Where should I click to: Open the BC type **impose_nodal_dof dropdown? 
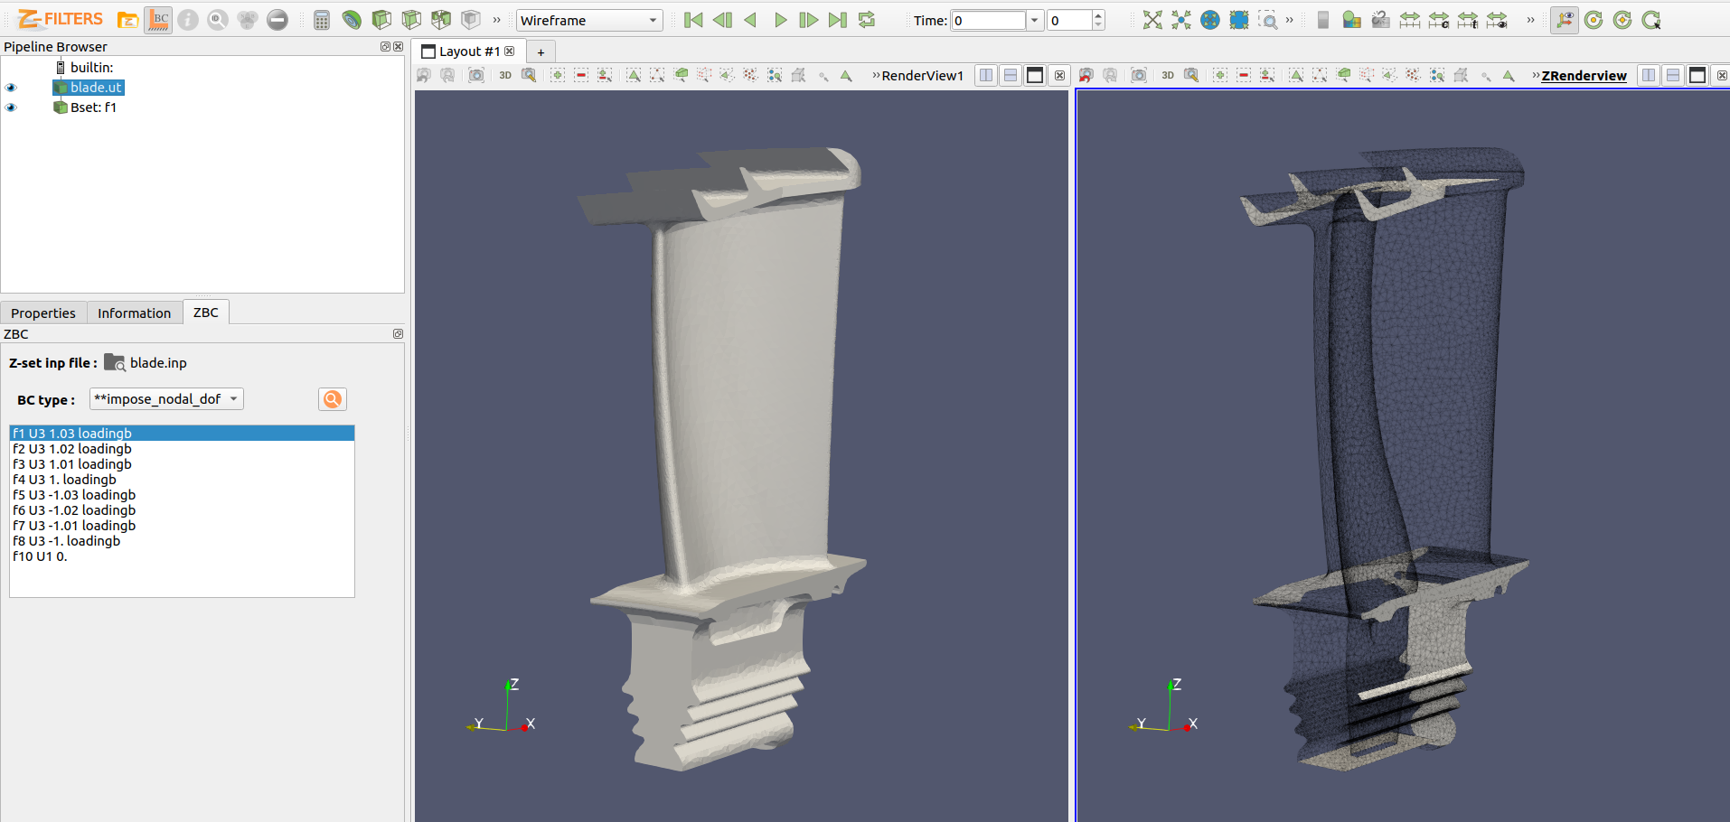[x=166, y=399]
